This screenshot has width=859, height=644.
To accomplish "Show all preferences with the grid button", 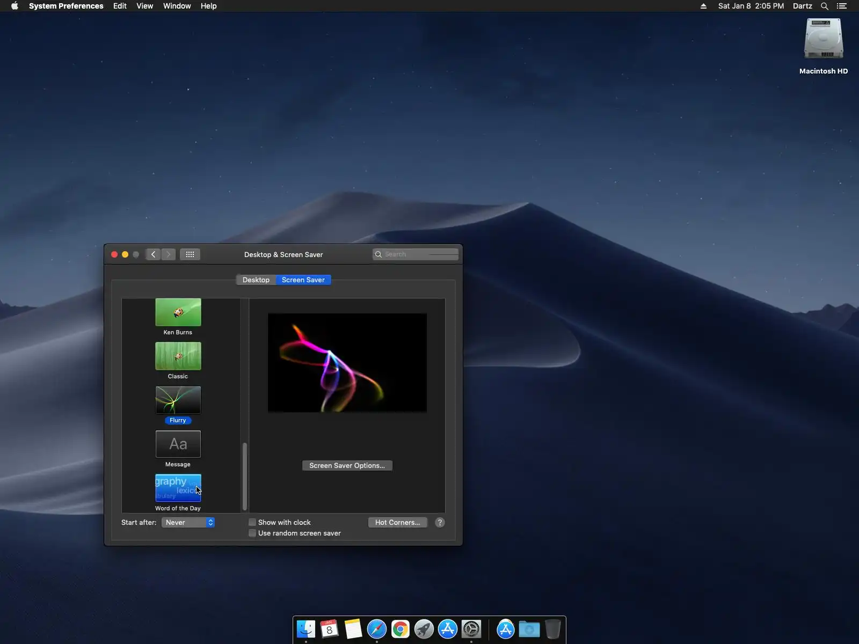I will (190, 254).
